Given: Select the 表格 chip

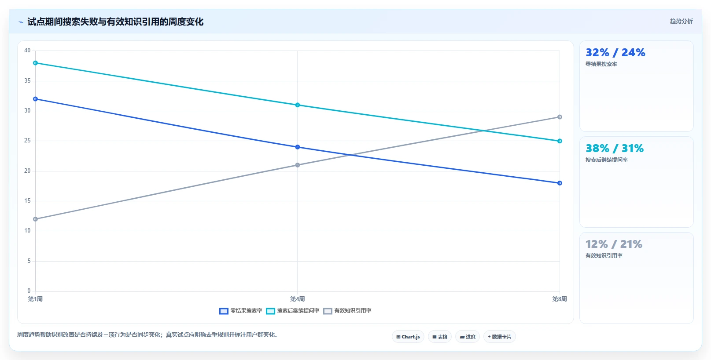Looking at the screenshot, I should tap(440, 337).
